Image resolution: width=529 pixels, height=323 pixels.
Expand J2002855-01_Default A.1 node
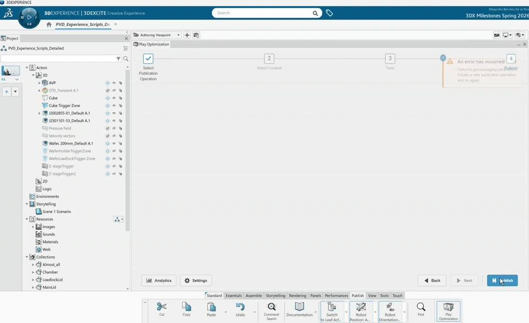click(x=39, y=113)
